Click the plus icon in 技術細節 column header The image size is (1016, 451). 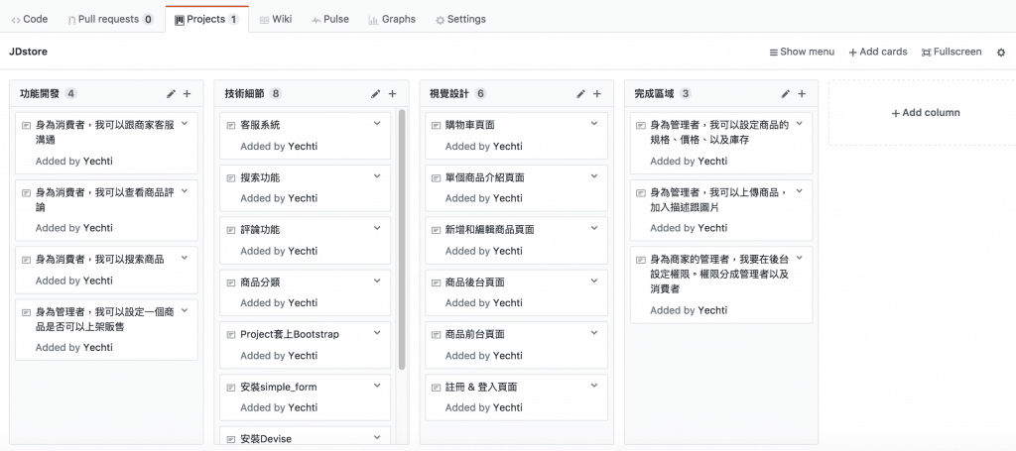(x=392, y=94)
